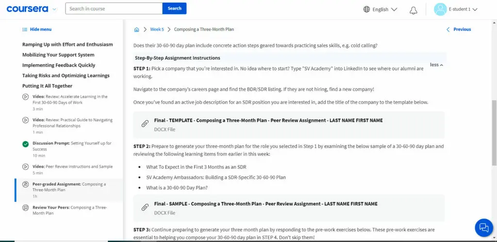Image resolution: width=497 pixels, height=242 pixels.
Task: Click the blue Search button
Action: coord(174,9)
